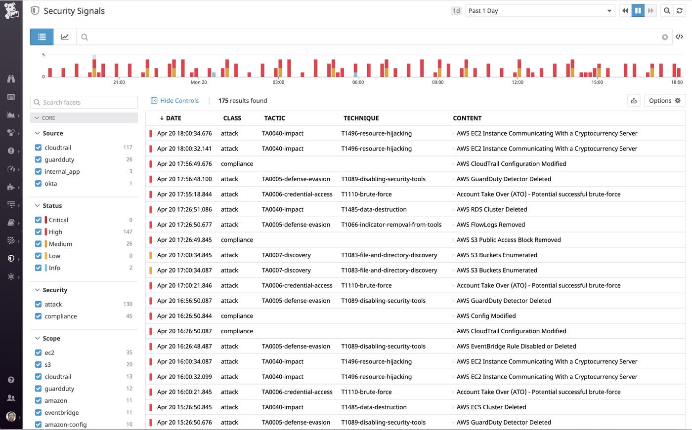The image size is (692, 430).
Task: Clear the search query with X icon
Action: click(x=665, y=37)
